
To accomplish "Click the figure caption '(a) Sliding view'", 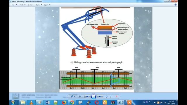I will (x=96, y=62).
